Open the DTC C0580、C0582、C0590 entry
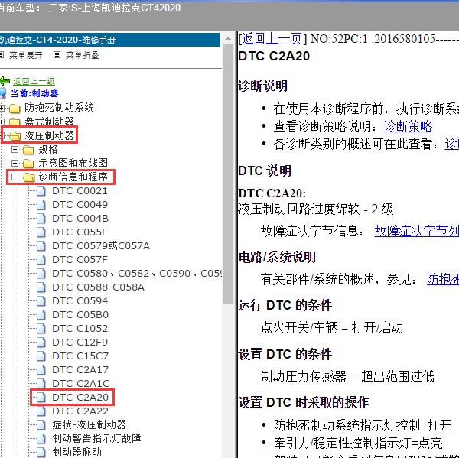The height and width of the screenshot is (458, 459). [x=137, y=273]
